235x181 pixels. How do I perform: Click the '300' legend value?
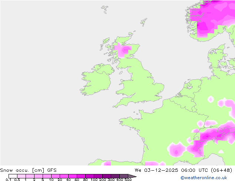[111, 180]
